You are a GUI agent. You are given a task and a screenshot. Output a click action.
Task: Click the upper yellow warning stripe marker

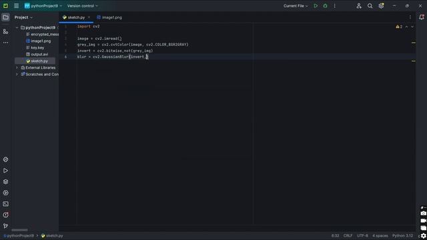pyautogui.click(x=414, y=43)
